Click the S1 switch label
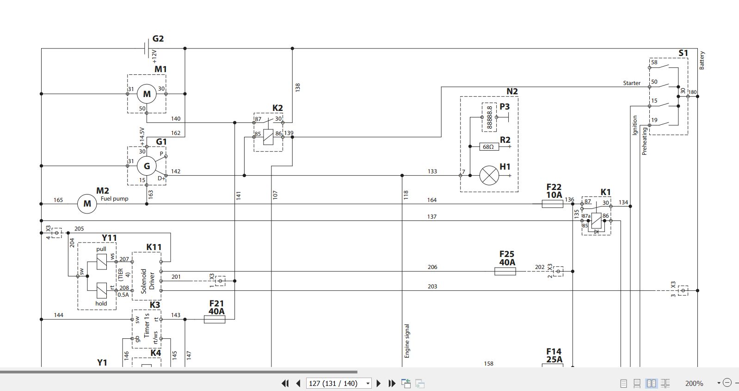The height and width of the screenshot is (391, 739). tap(683, 53)
